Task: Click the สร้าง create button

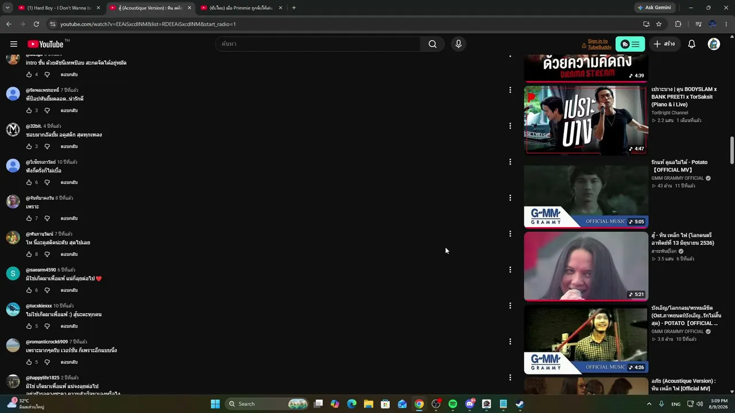Action: 664,44
